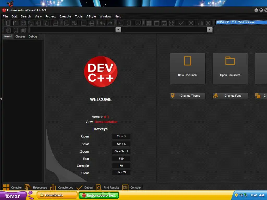Open the Project menu
Screen dimensions: 267x200
click(51, 16)
